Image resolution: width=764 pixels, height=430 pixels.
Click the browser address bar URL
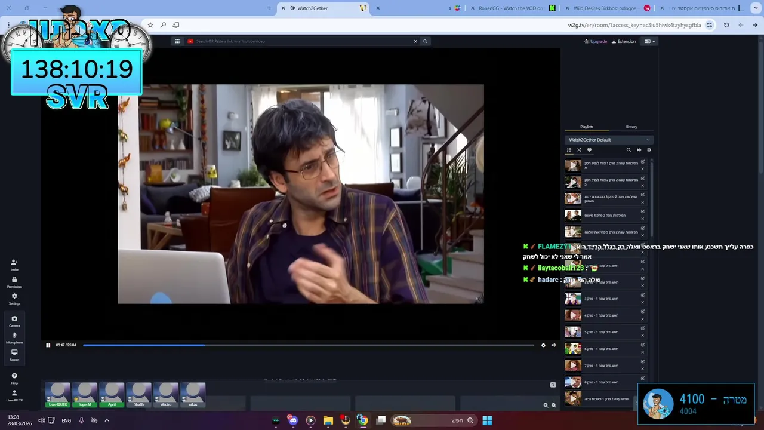(634, 25)
